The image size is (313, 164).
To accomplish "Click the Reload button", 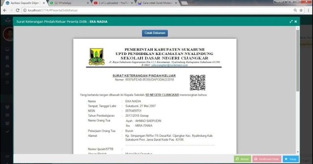I will [x=242, y=159].
